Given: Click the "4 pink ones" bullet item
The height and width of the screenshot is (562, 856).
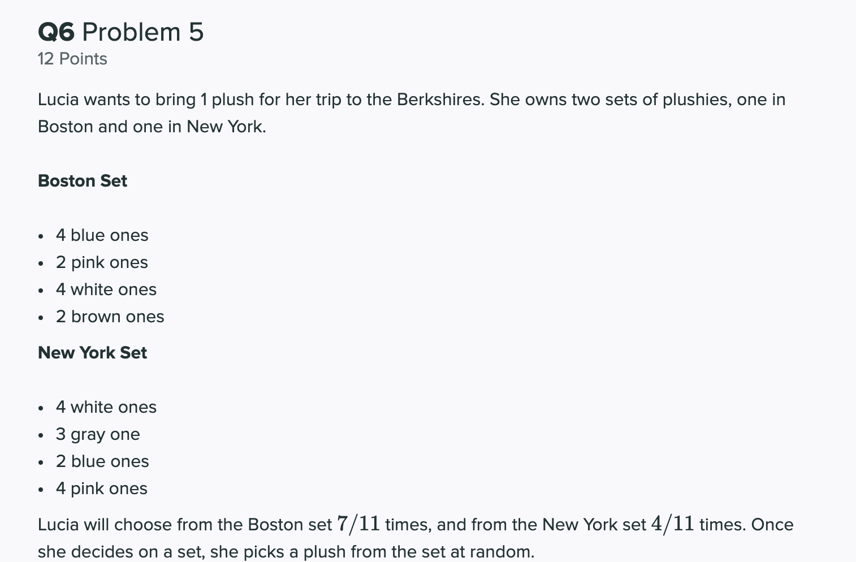Looking at the screenshot, I should click(x=102, y=488).
